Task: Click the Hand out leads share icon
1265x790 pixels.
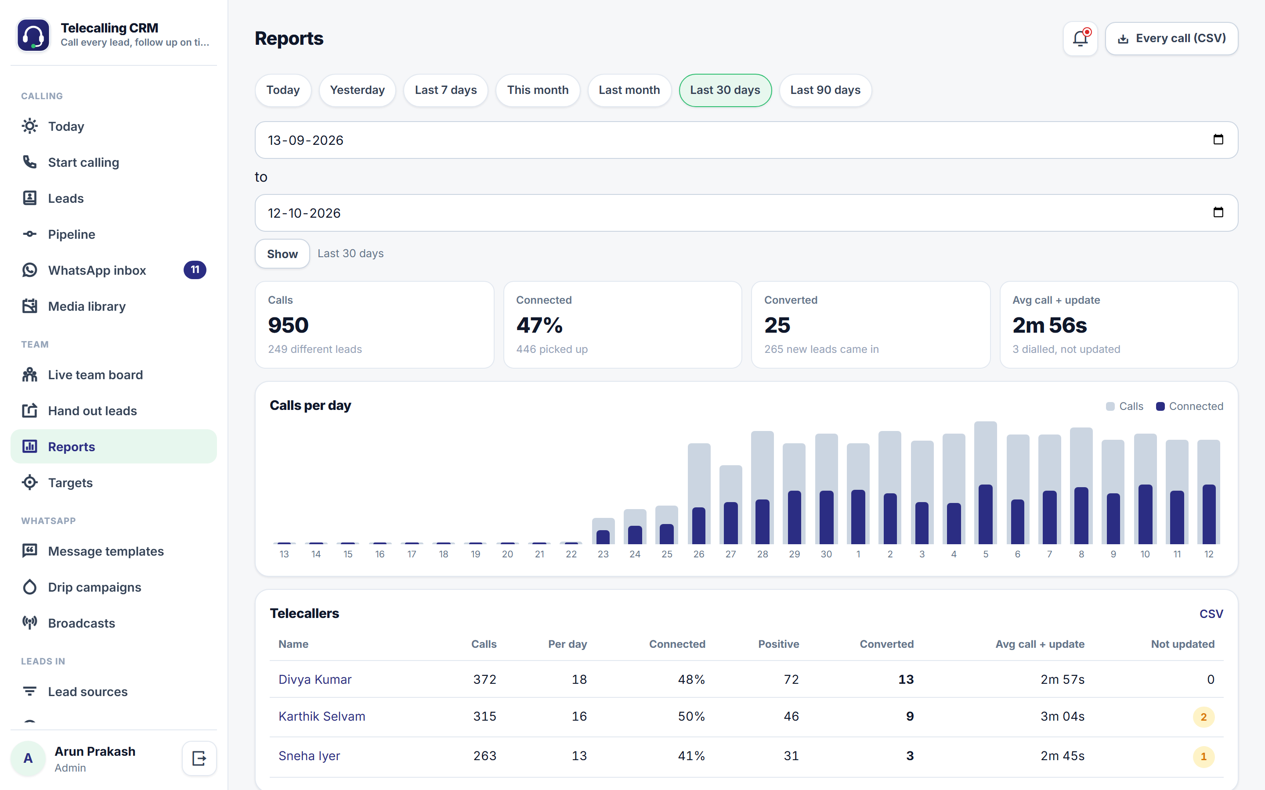Action: pos(30,411)
